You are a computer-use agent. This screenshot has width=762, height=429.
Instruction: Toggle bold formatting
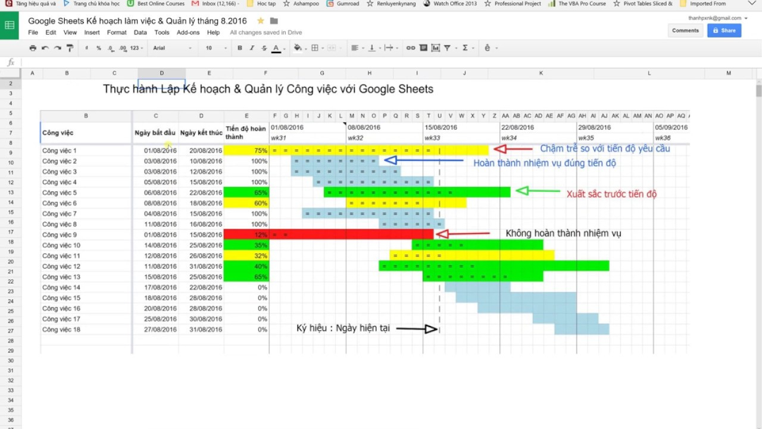(240, 48)
